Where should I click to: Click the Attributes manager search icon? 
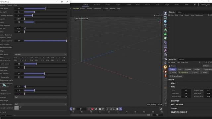click(206, 62)
